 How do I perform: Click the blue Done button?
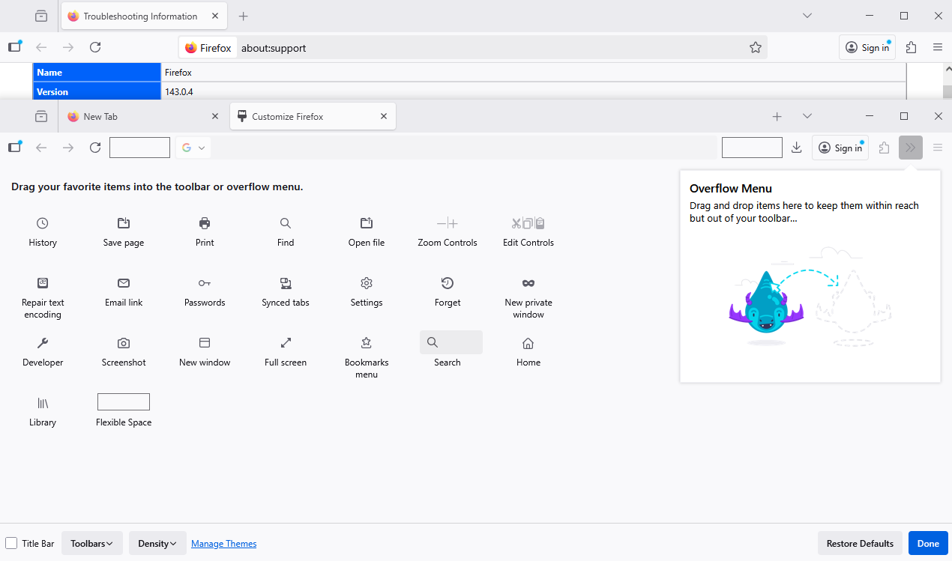(x=927, y=543)
